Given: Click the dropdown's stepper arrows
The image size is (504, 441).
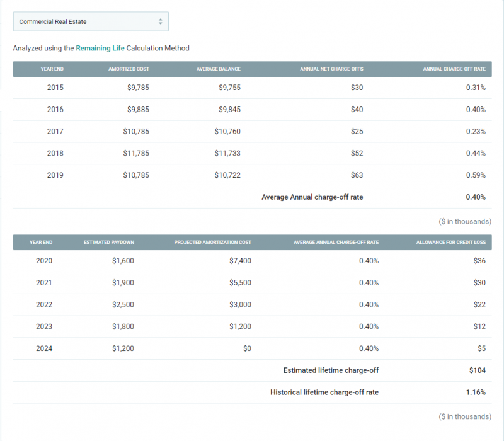Looking at the screenshot, I should coord(161,21).
